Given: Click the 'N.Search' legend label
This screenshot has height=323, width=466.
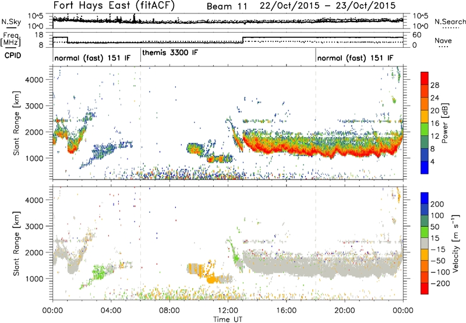Looking at the screenshot, I should 450,22.
